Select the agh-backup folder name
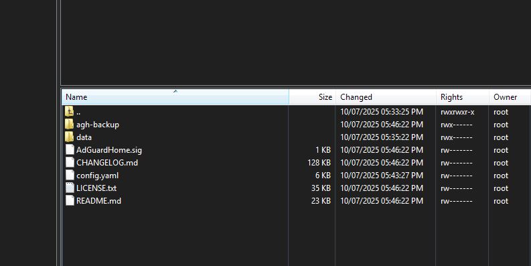Image resolution: width=531 pixels, height=266 pixels. coord(98,125)
